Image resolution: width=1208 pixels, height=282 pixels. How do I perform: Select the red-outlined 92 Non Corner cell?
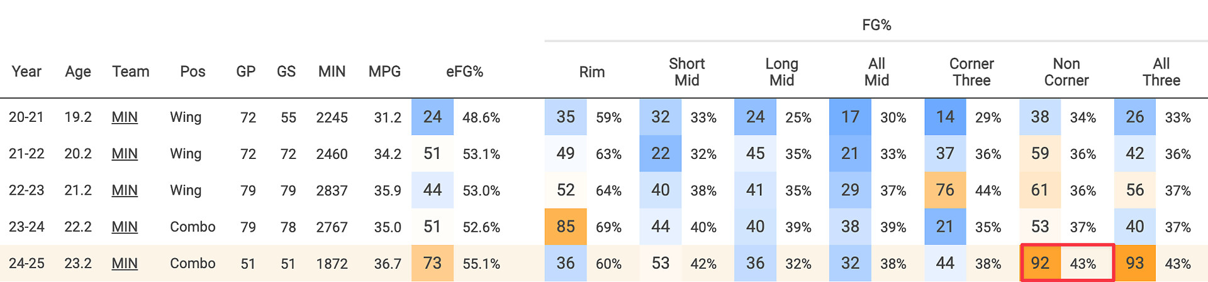click(x=1040, y=263)
